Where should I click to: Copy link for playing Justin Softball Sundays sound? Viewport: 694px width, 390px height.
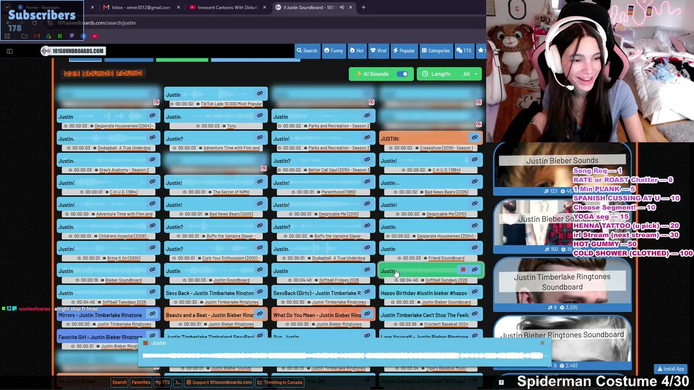click(x=474, y=270)
